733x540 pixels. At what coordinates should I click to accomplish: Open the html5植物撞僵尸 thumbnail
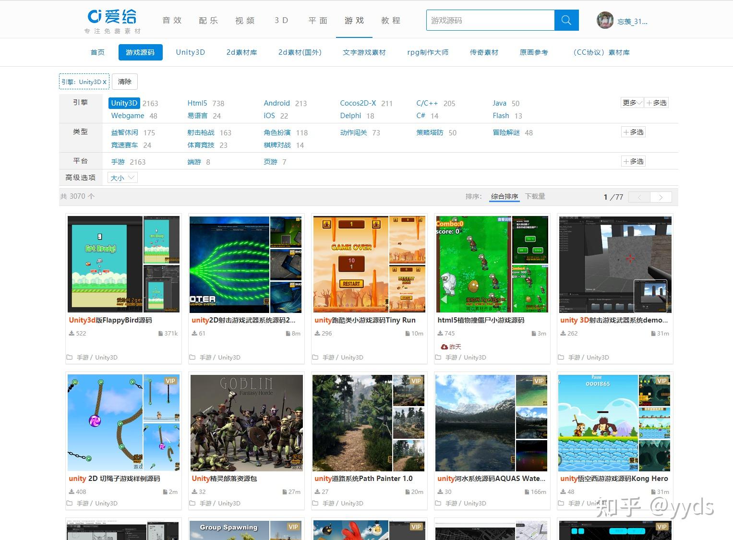tap(492, 264)
